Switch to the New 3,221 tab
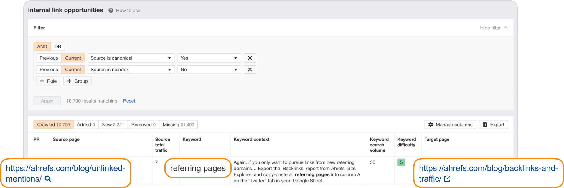This screenshot has width=564, height=188. tap(113, 125)
